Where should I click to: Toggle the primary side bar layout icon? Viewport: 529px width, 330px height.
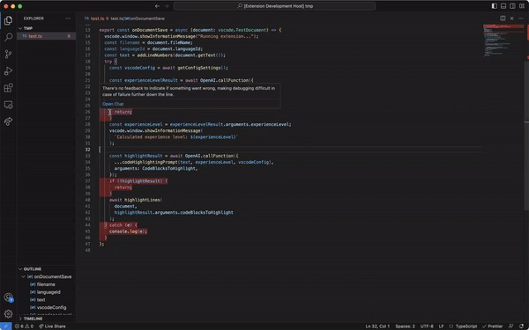pos(495,6)
